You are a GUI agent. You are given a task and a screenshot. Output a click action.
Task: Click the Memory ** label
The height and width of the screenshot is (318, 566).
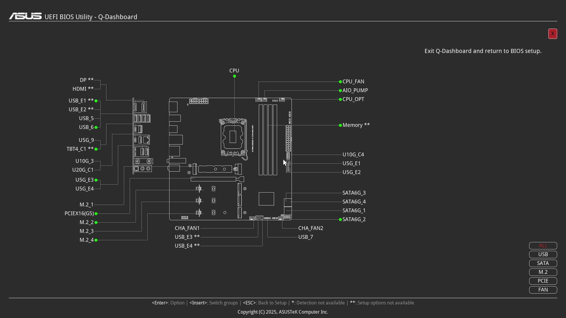point(356,125)
